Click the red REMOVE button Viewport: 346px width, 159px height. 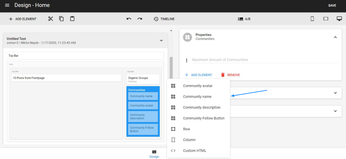(x=230, y=75)
